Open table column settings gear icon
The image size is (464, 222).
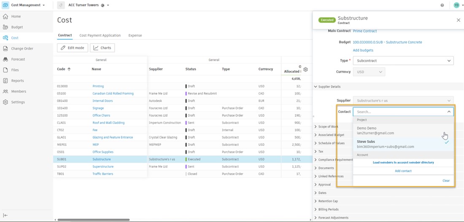click(x=306, y=70)
